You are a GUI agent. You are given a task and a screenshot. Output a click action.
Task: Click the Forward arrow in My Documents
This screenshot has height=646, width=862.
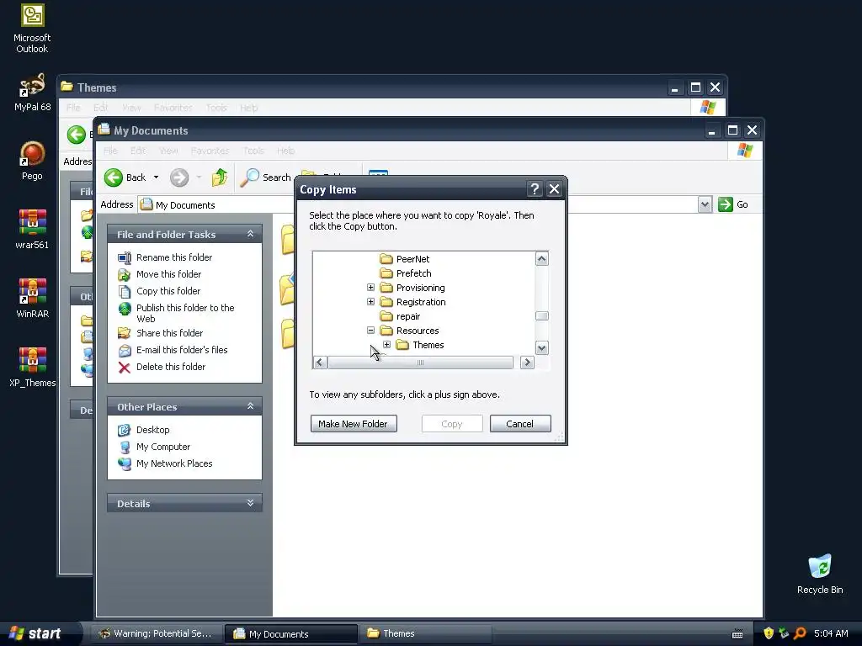[179, 177]
